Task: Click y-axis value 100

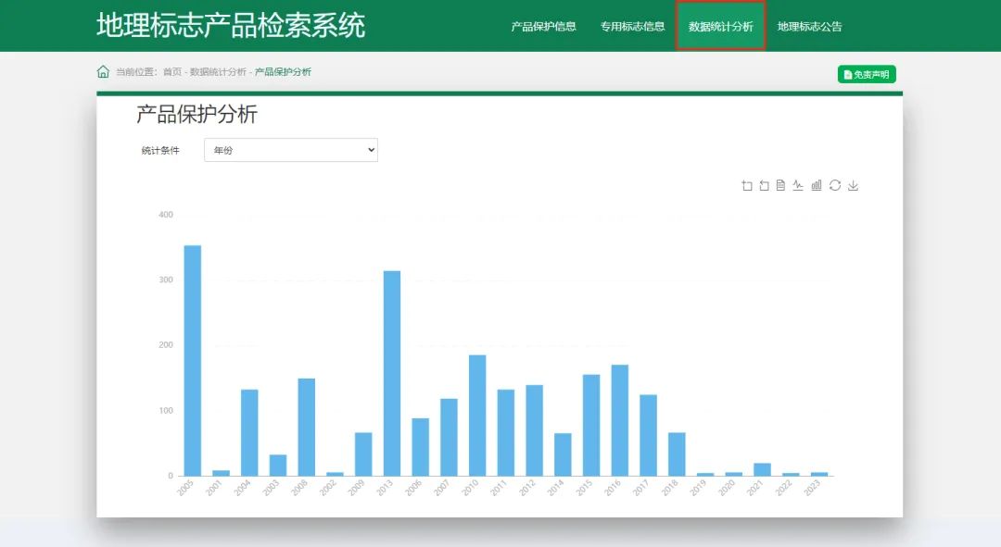Action: coord(166,411)
